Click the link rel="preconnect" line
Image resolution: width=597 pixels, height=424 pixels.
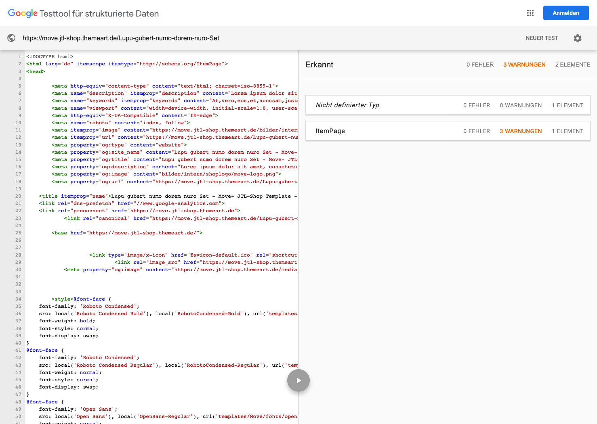click(x=139, y=211)
